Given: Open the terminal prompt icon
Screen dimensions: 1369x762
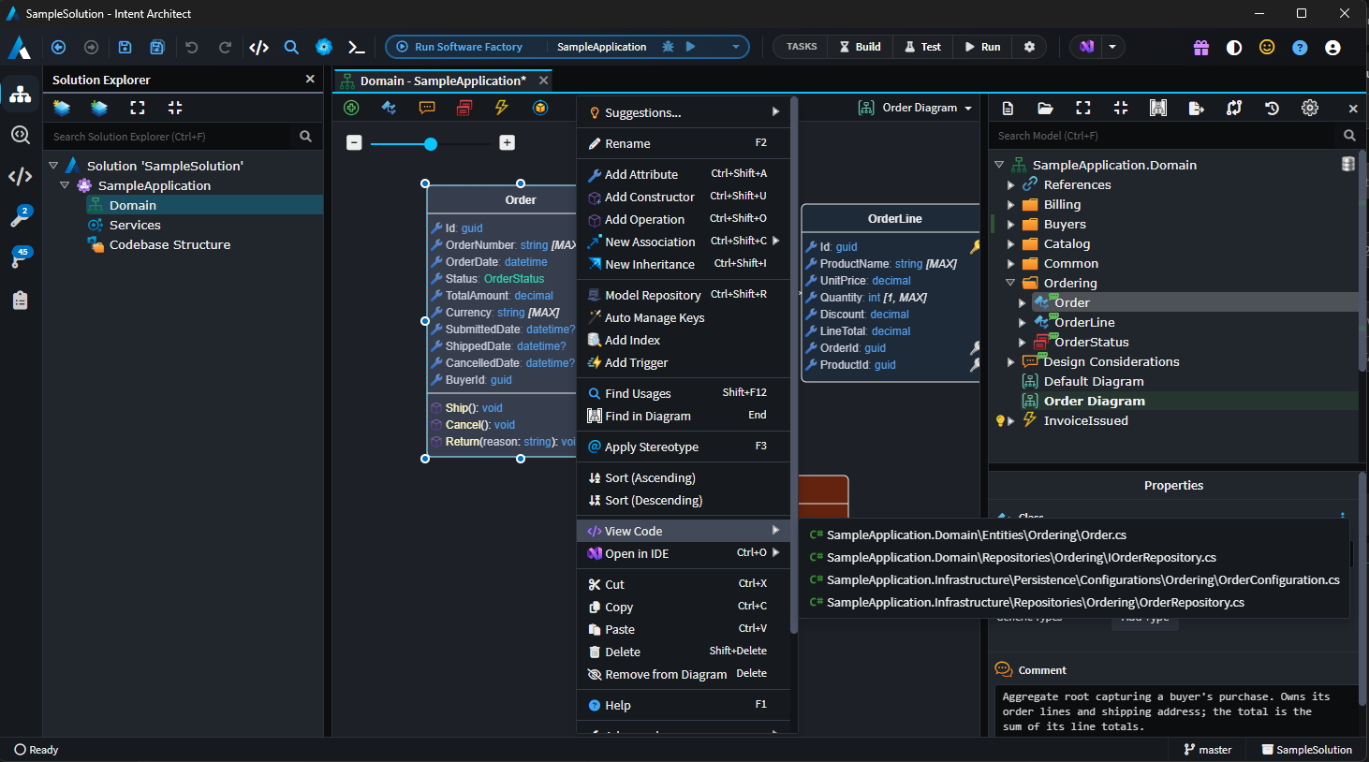Looking at the screenshot, I should (x=356, y=47).
